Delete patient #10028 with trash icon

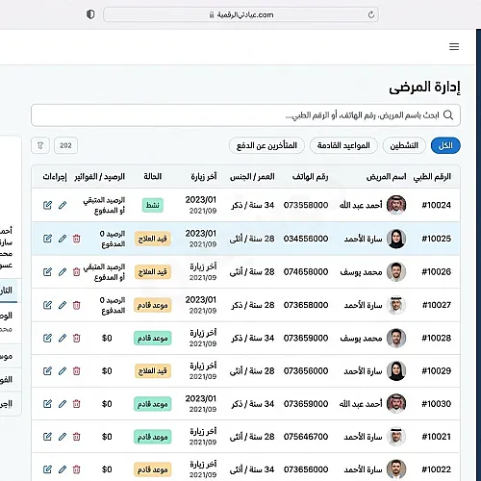[76, 338]
